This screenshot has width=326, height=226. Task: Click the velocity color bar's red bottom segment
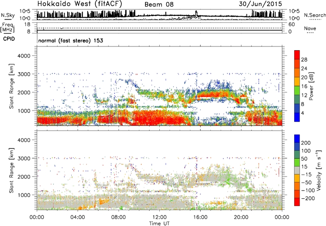297,202
